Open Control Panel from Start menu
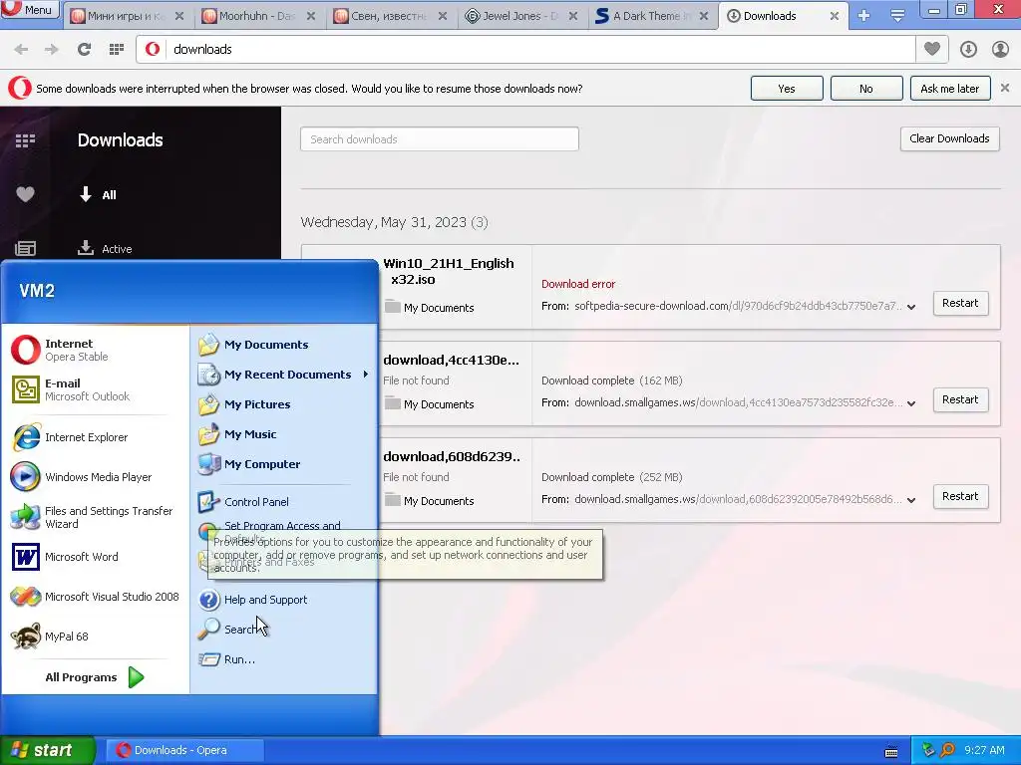 pos(284,502)
